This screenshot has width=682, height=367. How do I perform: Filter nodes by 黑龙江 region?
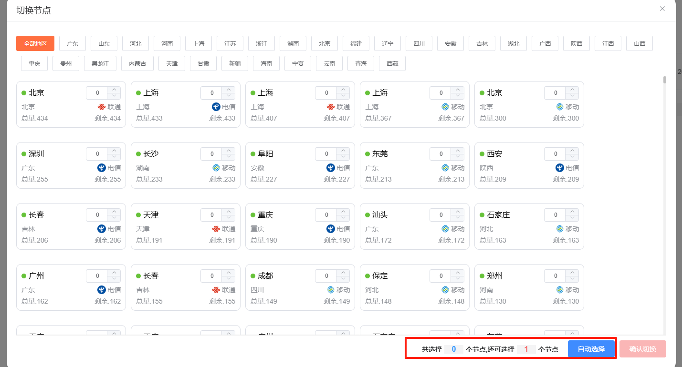click(x=100, y=63)
